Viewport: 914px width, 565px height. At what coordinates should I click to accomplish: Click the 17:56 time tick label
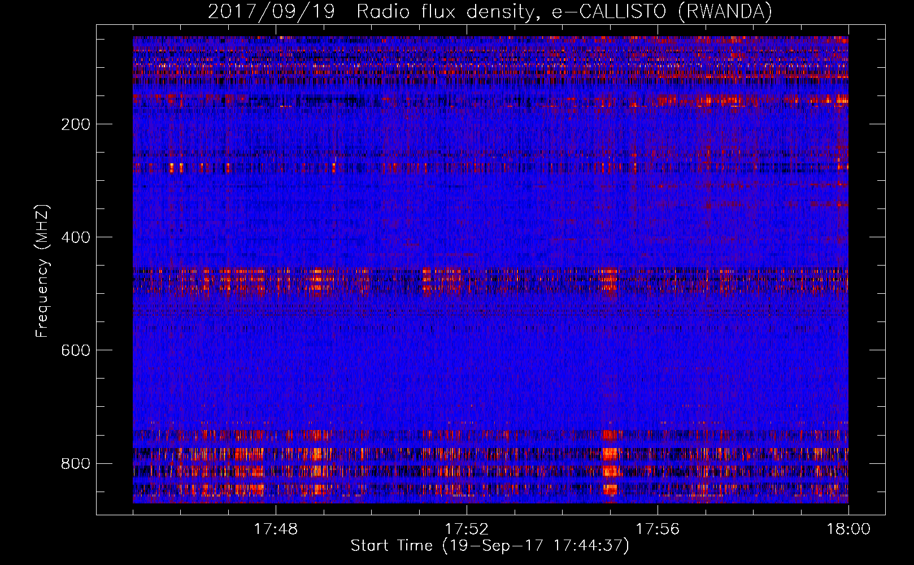pos(658,529)
